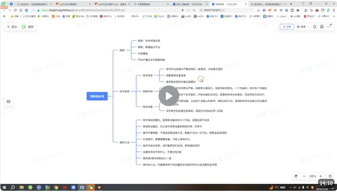Open the three-dot more options menu
Viewport: 337px width, 192px height.
tap(328, 27)
